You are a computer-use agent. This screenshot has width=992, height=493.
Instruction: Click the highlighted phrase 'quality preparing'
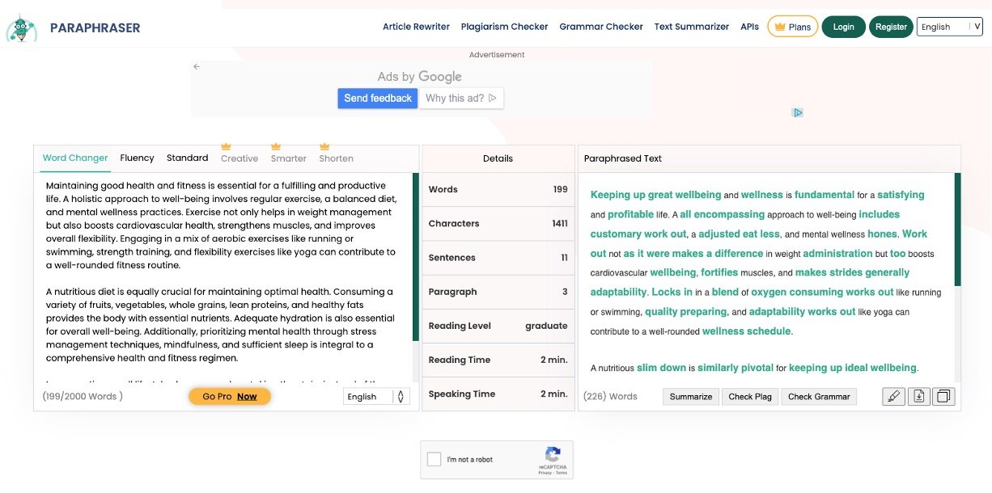(686, 311)
